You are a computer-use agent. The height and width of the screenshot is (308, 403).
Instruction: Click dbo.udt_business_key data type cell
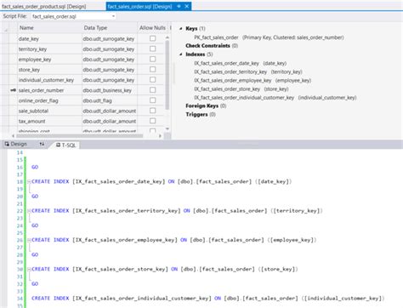(110, 90)
